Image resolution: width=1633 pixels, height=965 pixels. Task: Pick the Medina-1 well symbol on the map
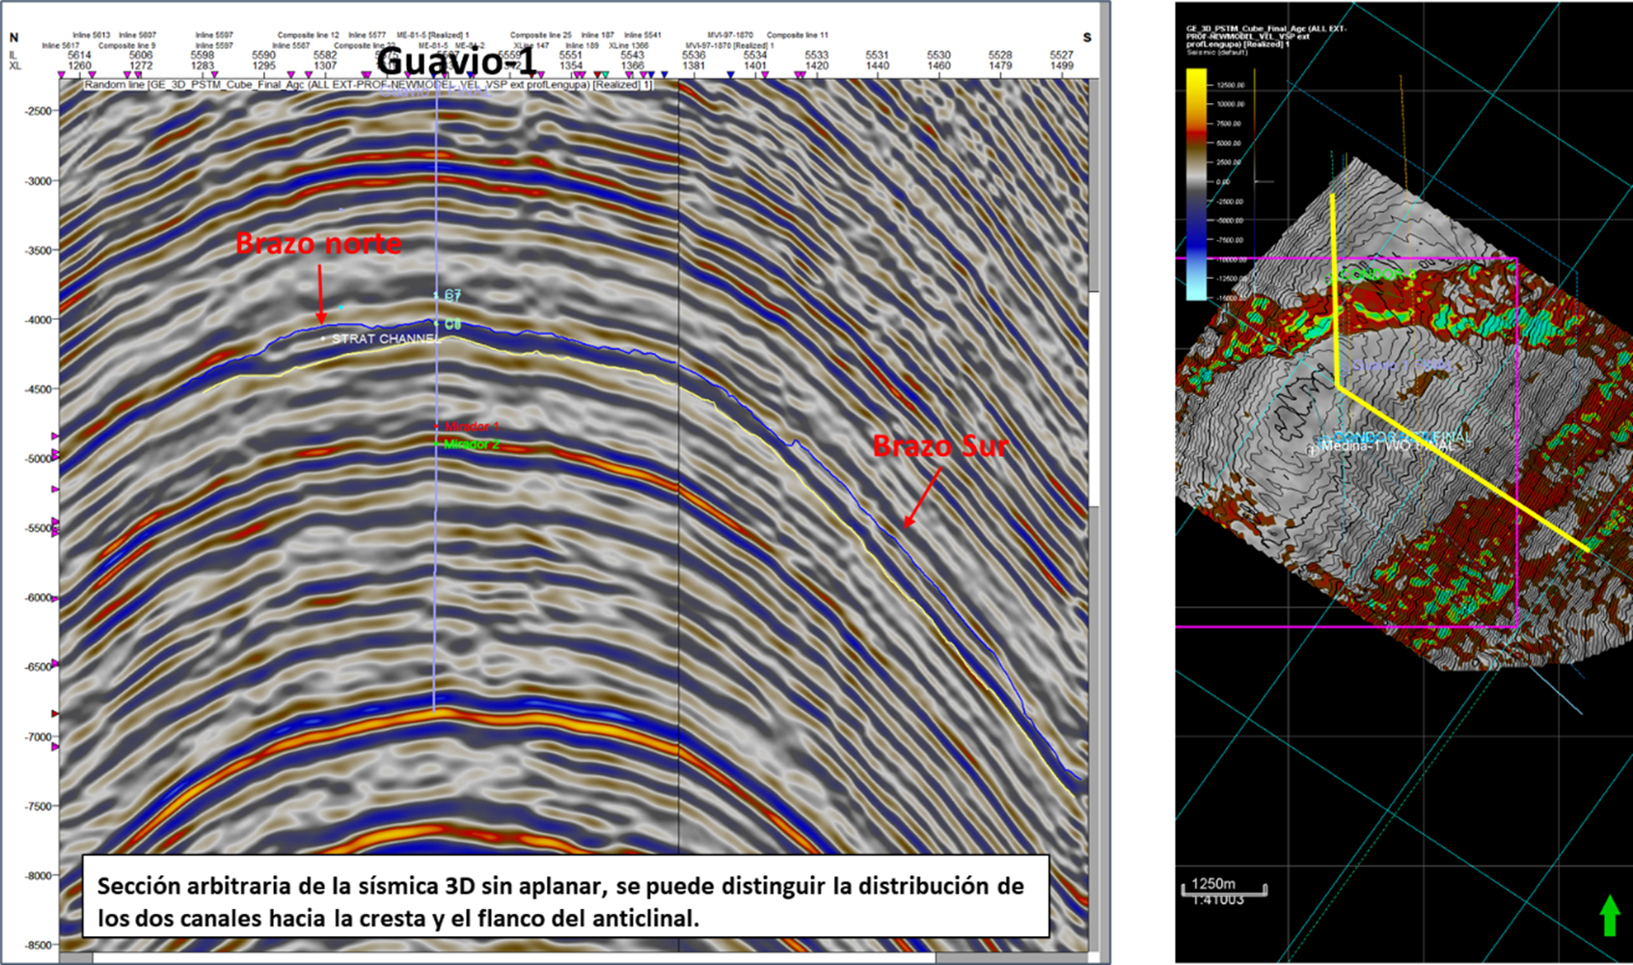point(1312,449)
